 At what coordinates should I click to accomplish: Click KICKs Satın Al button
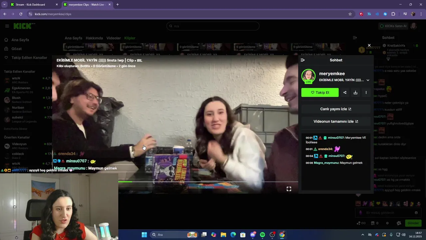(393, 26)
